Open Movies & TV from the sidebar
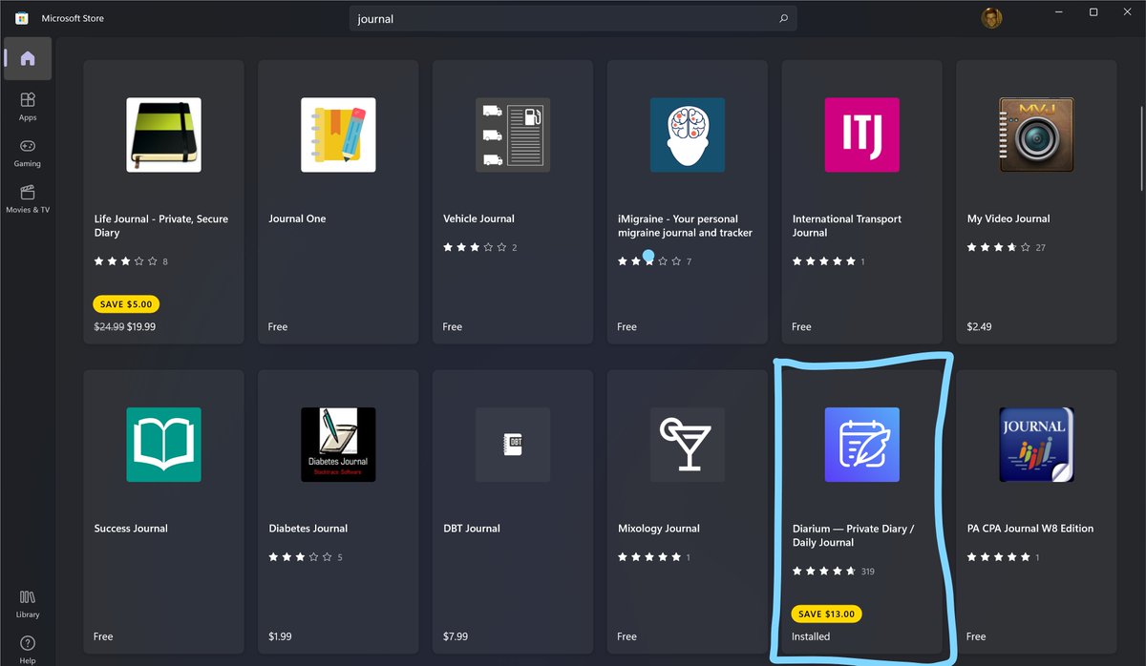This screenshot has height=666, width=1146. (x=27, y=198)
